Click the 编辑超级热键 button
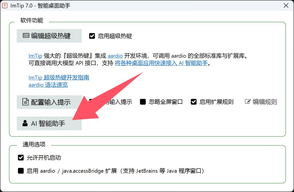Viewport: 294px width, 192px height. pos(49,36)
